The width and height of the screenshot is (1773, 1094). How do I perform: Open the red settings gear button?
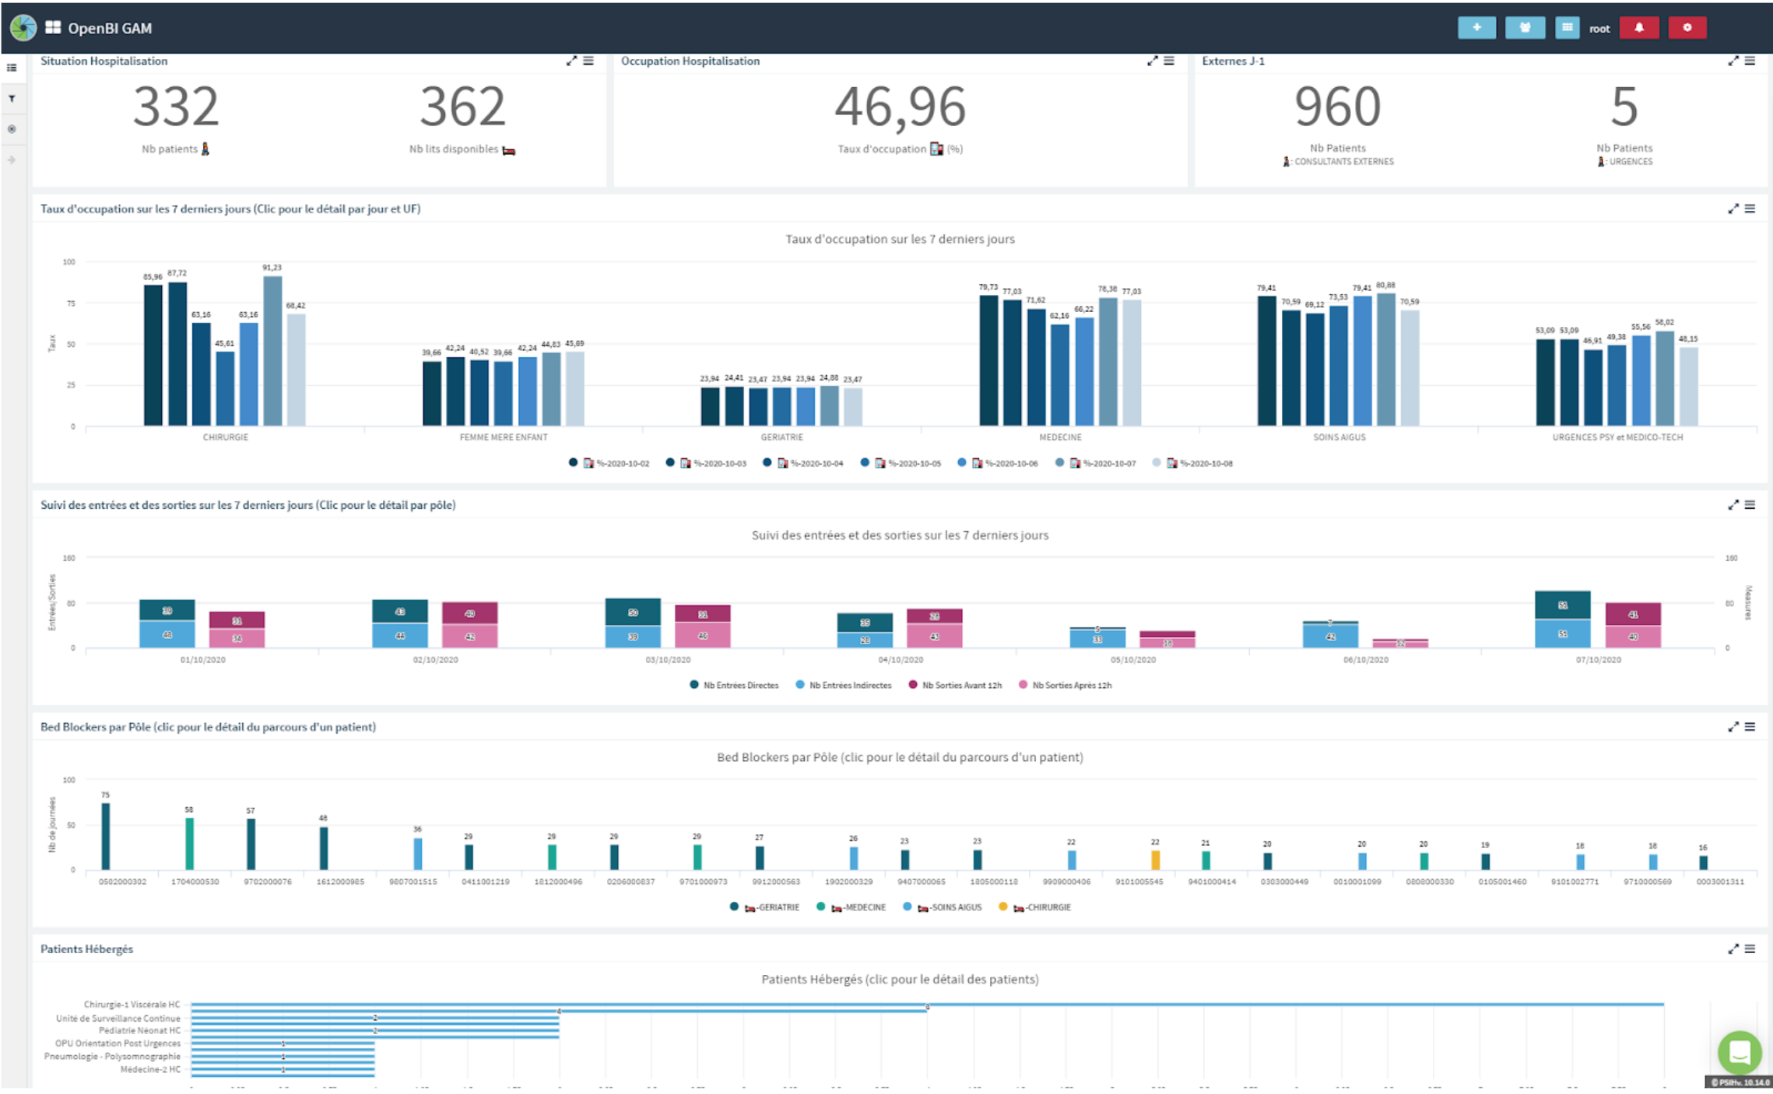coord(1687,28)
